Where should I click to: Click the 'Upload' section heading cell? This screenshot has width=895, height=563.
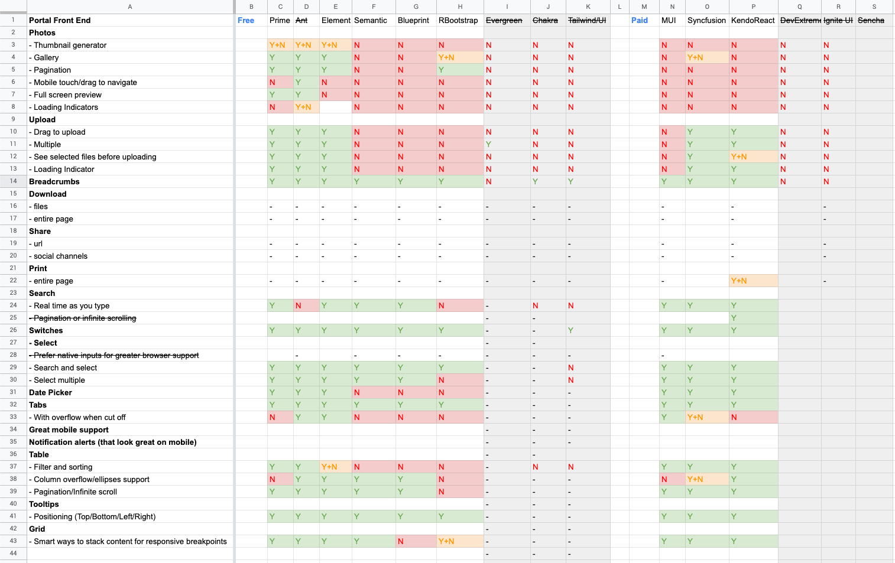coord(130,119)
